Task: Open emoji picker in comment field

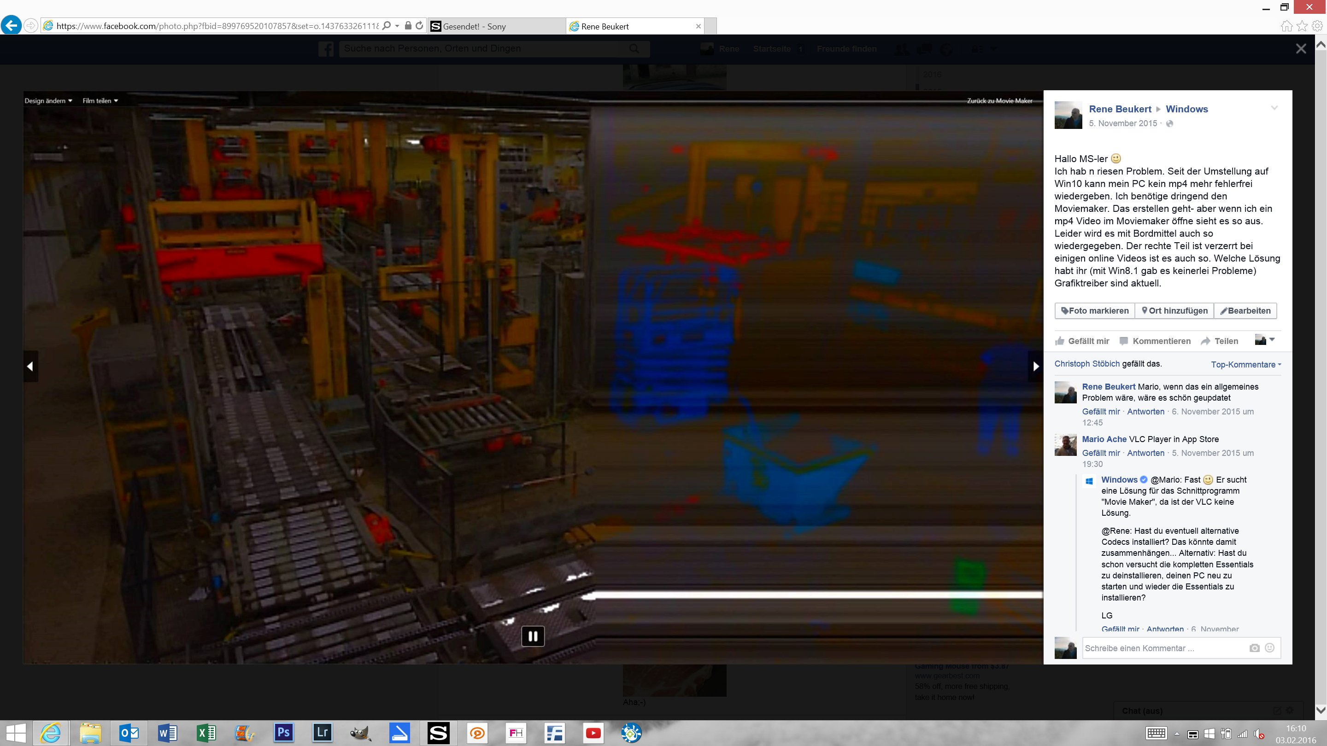Action: click(1269, 648)
